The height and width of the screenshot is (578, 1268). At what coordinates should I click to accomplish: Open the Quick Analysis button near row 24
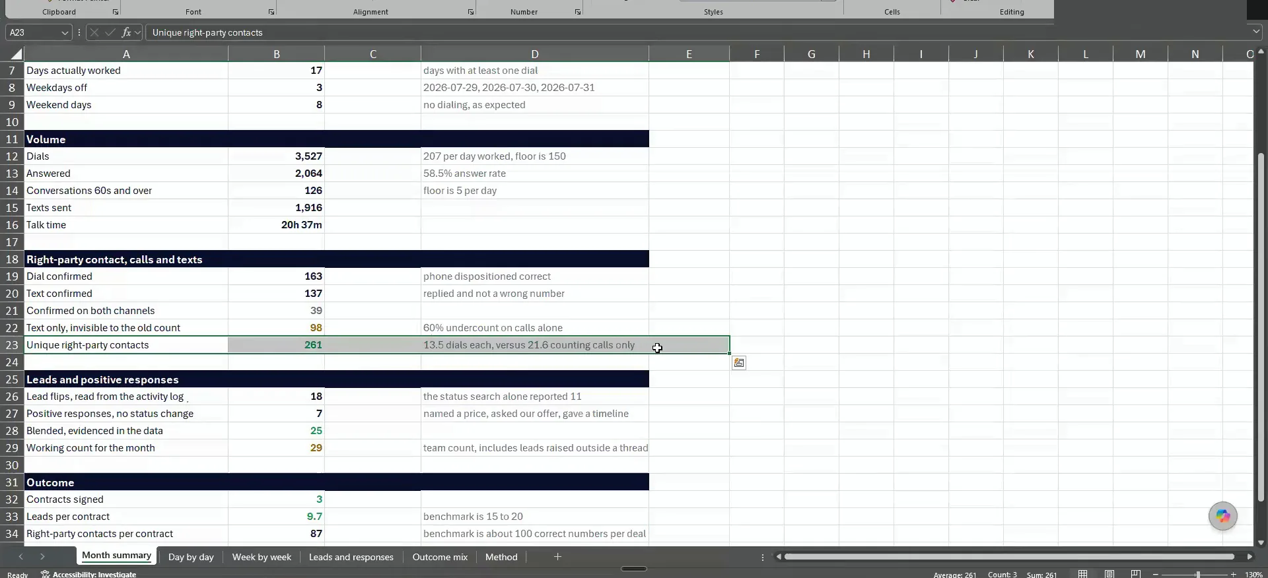click(x=739, y=363)
